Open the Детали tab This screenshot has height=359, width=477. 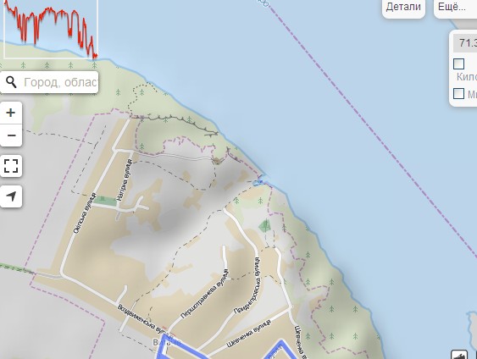point(403,8)
